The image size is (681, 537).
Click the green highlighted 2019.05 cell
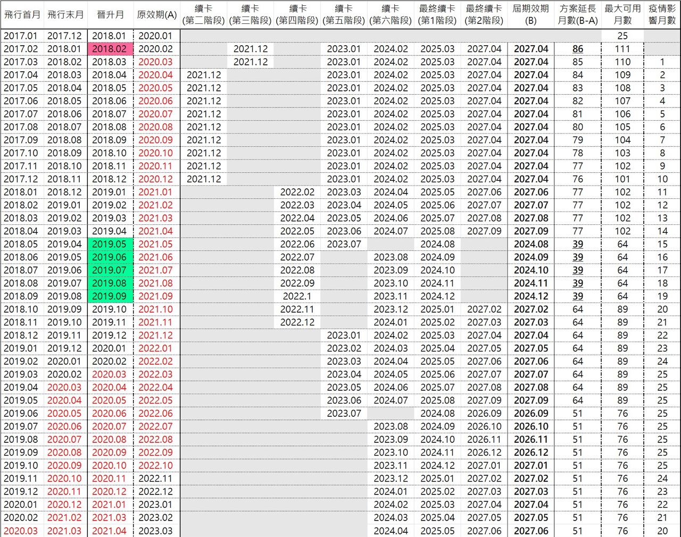pos(110,244)
